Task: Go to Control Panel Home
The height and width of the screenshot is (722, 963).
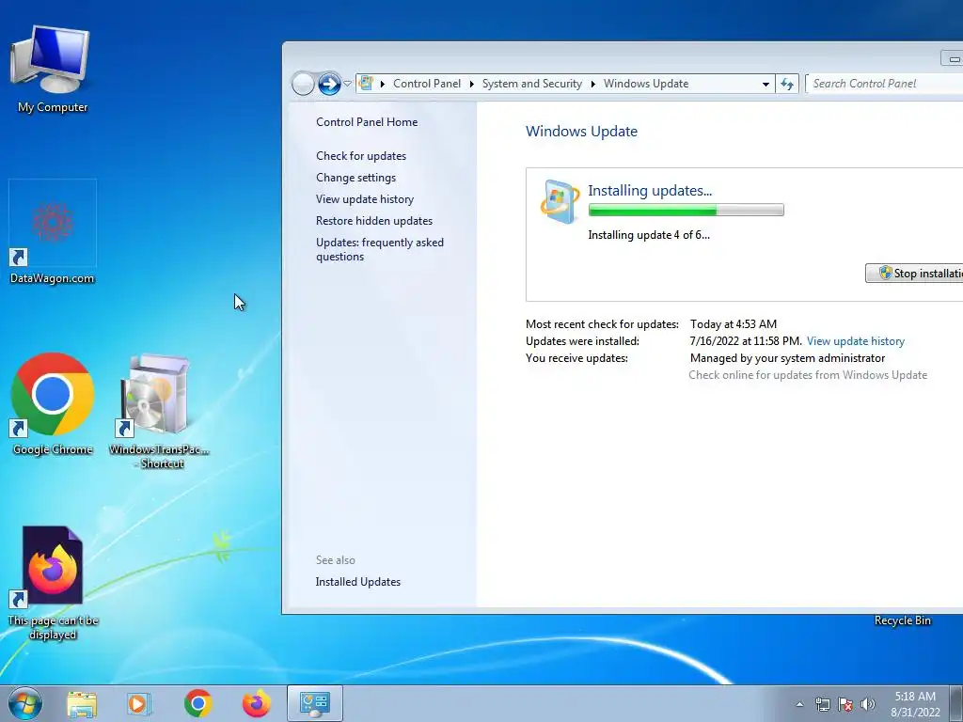Action: [367, 122]
